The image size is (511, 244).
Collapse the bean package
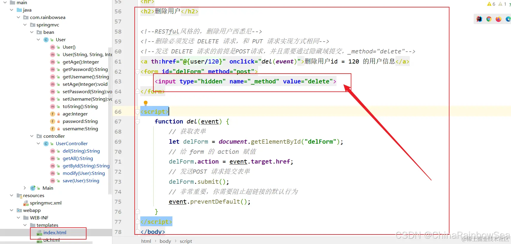pyautogui.click(x=32, y=32)
